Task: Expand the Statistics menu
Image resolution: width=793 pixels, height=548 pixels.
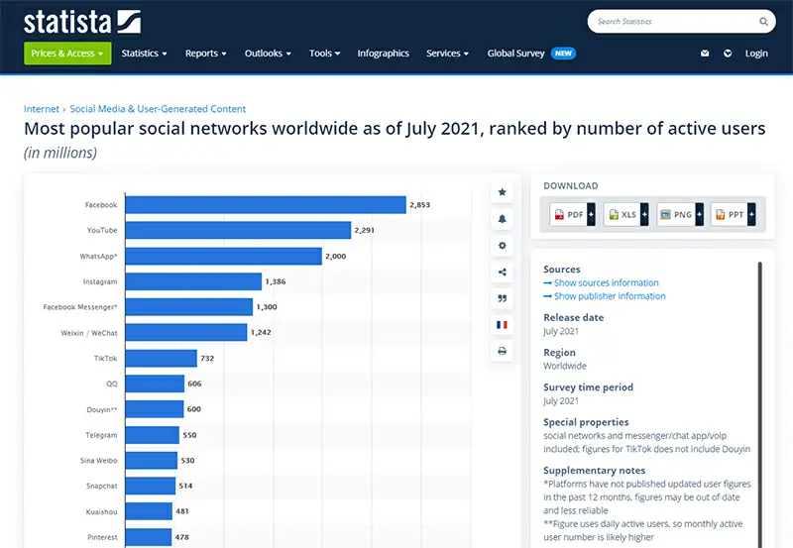Action: [144, 54]
